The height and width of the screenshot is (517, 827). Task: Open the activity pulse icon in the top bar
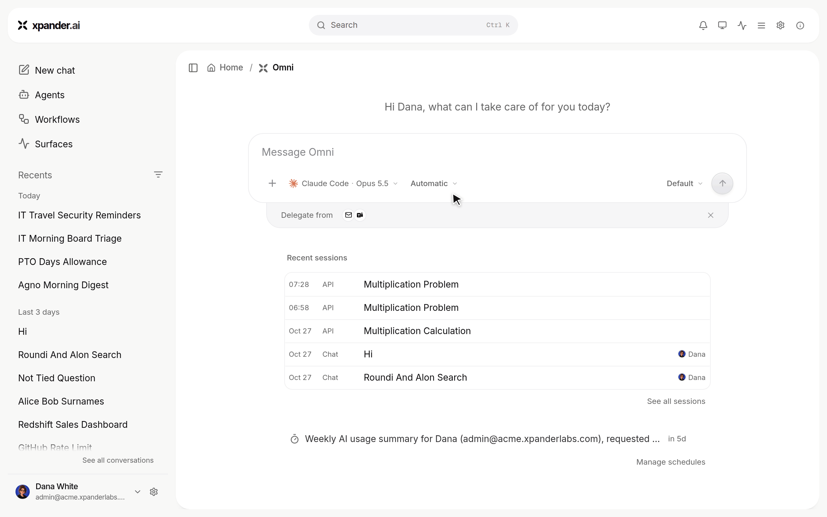742,25
